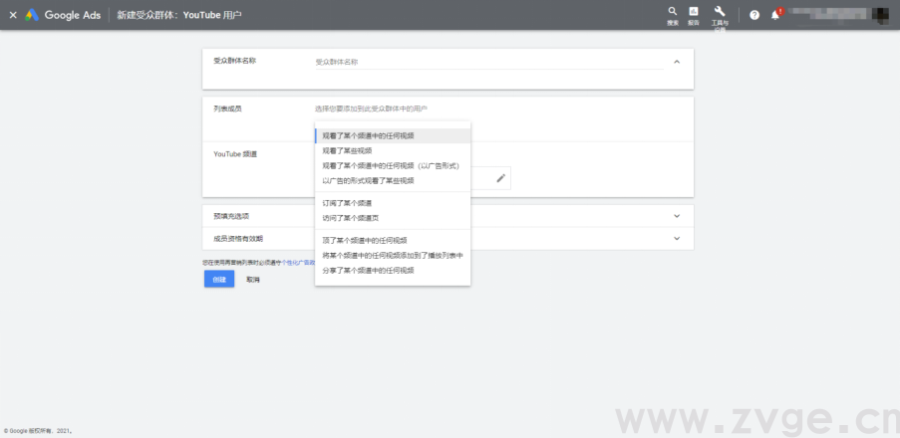Expand the 预填充选项 section
This screenshot has width=900, height=438.
[x=677, y=216]
